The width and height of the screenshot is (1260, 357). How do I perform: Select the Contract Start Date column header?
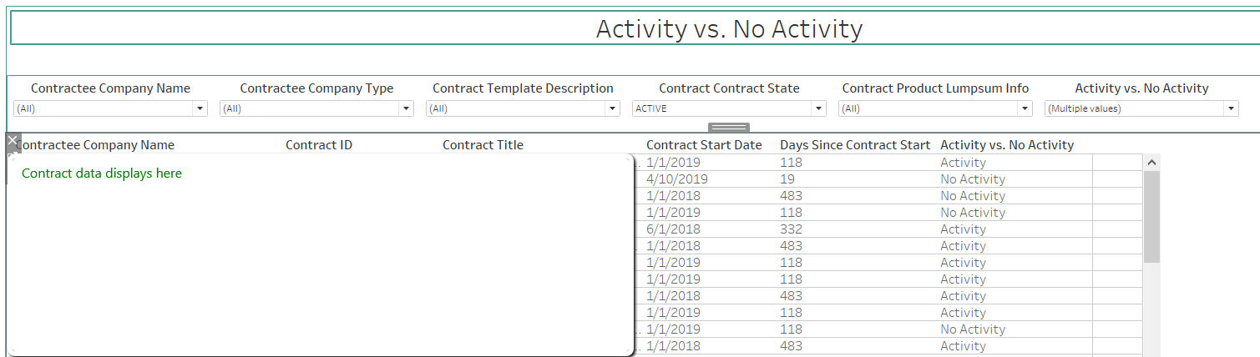704,145
